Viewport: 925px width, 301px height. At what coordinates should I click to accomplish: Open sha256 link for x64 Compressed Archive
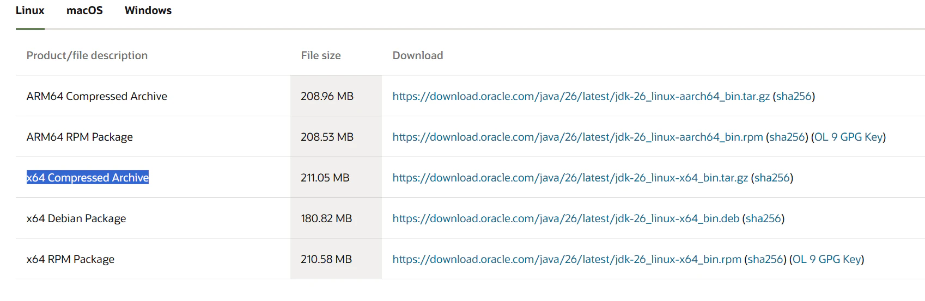coord(772,178)
